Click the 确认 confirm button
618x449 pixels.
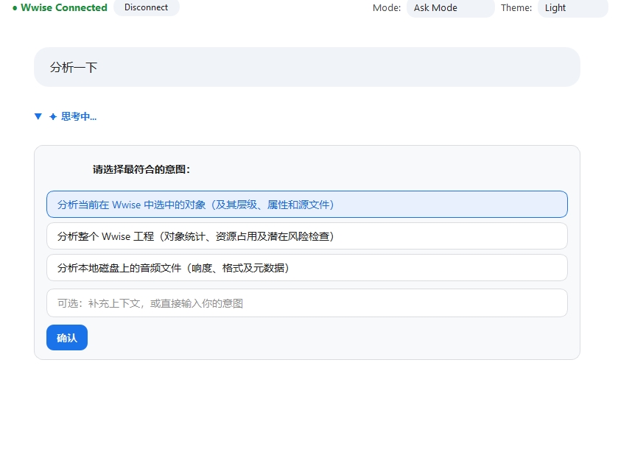(67, 338)
